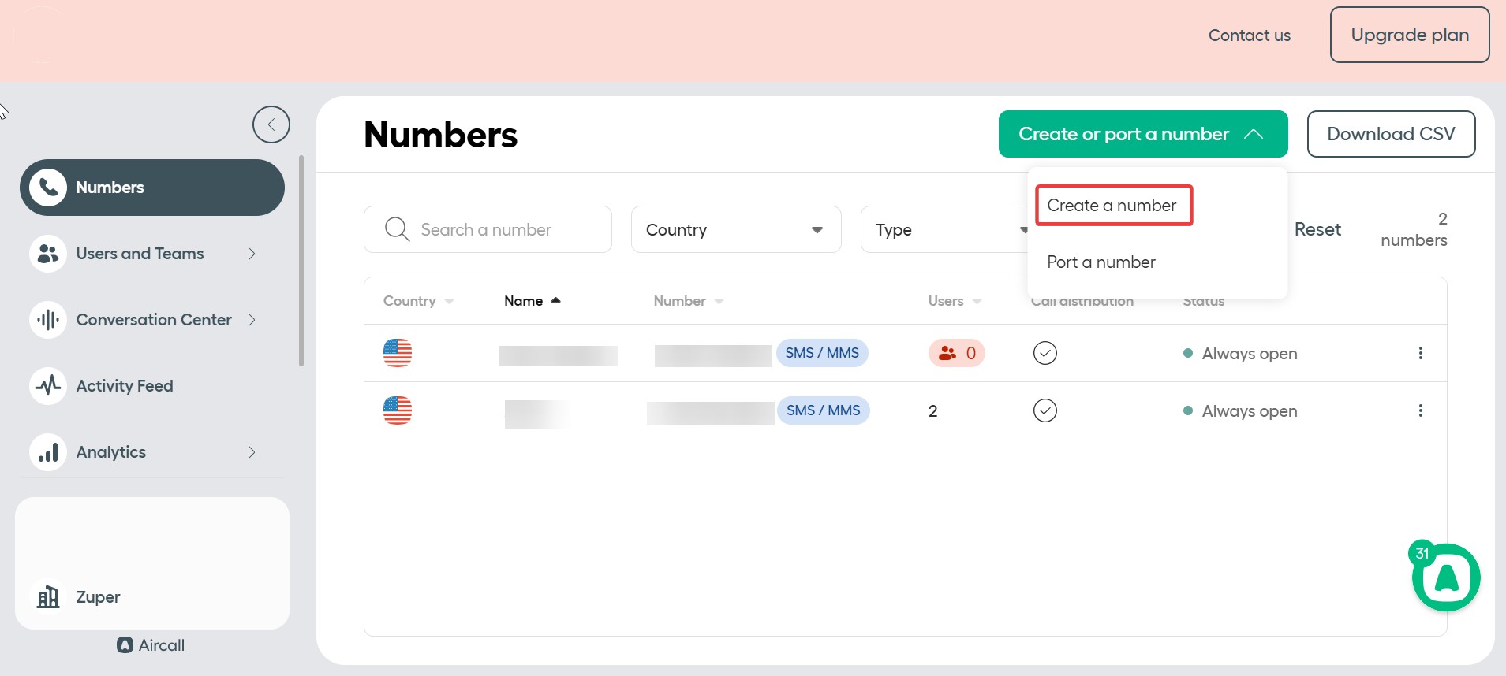Click the Search a number field
The height and width of the screenshot is (676, 1506).
[x=505, y=229]
